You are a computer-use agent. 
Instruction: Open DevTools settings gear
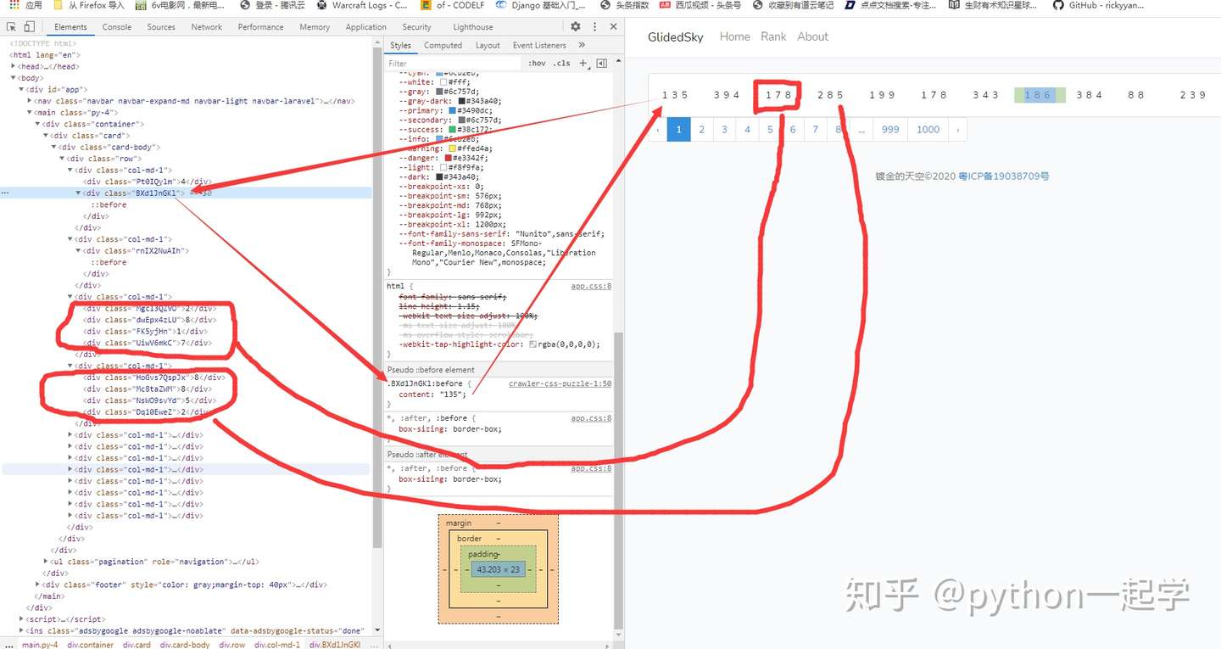(x=576, y=27)
